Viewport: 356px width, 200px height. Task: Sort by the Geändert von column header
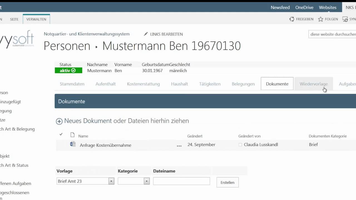coord(249,136)
